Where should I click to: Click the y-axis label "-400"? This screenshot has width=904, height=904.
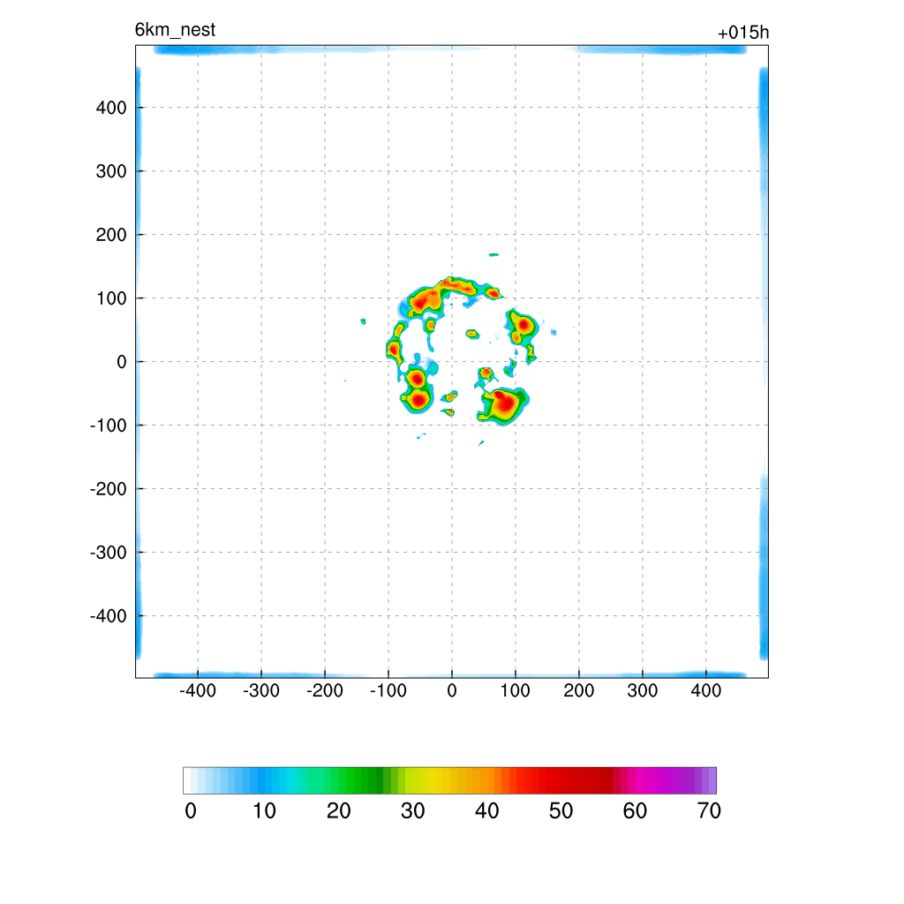(x=108, y=616)
